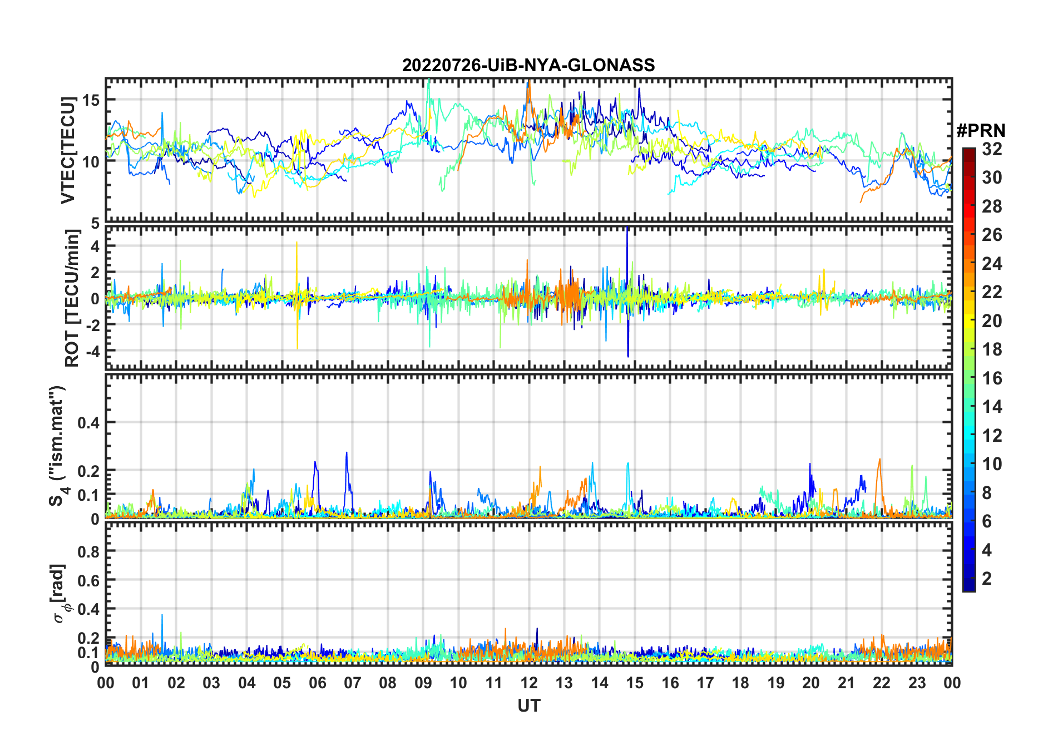
Task: Click the 0.4 tick on the S4 axis
Action: tap(88, 423)
